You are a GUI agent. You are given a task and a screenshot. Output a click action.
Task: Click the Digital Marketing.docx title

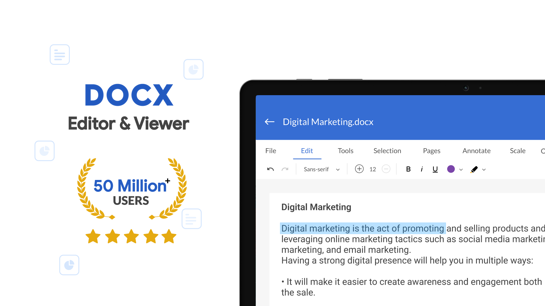328,122
